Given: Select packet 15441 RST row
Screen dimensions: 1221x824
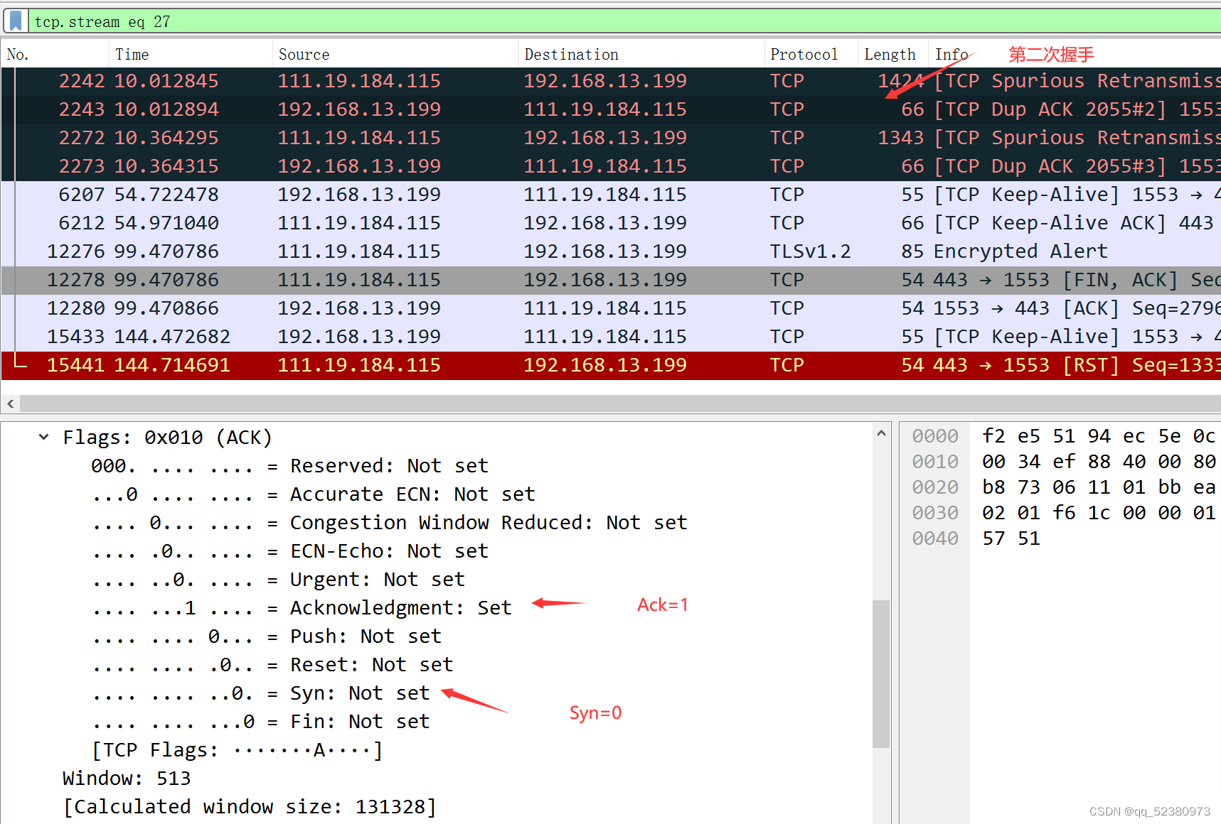Looking at the screenshot, I should (x=611, y=365).
